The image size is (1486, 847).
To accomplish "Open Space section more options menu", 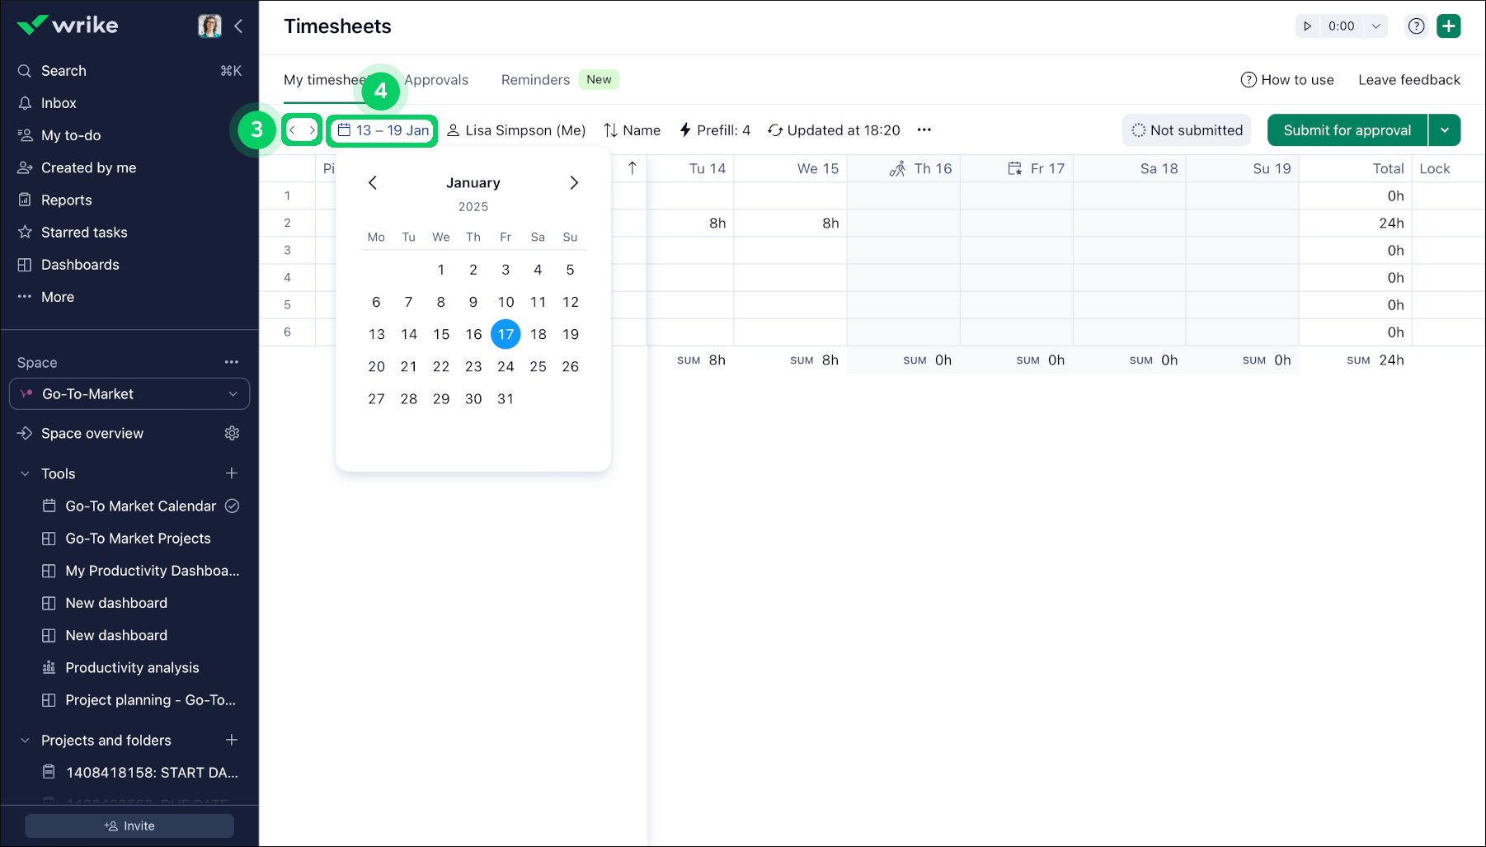I will pyautogui.click(x=232, y=363).
